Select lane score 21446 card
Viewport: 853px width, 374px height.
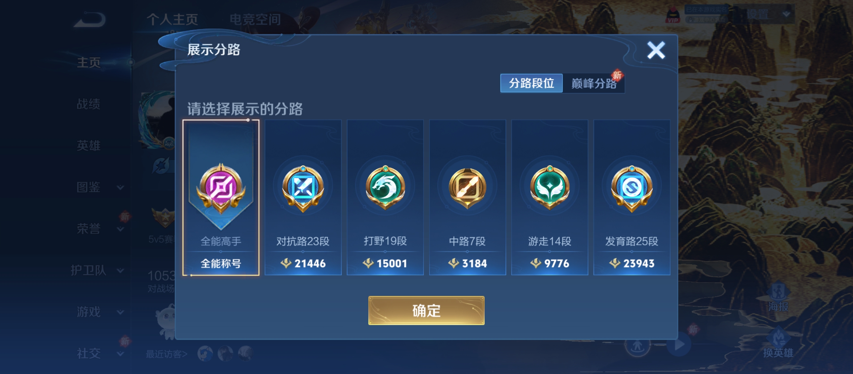pos(303,197)
